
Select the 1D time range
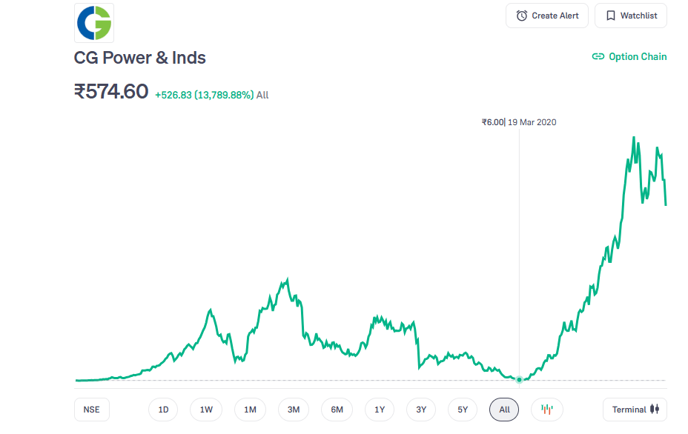164,410
